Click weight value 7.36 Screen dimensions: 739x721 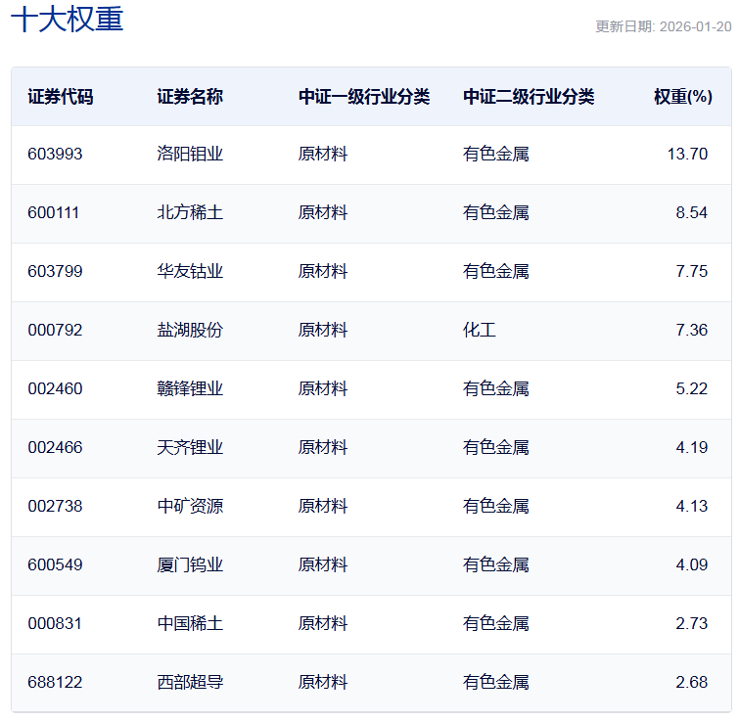coord(691,330)
